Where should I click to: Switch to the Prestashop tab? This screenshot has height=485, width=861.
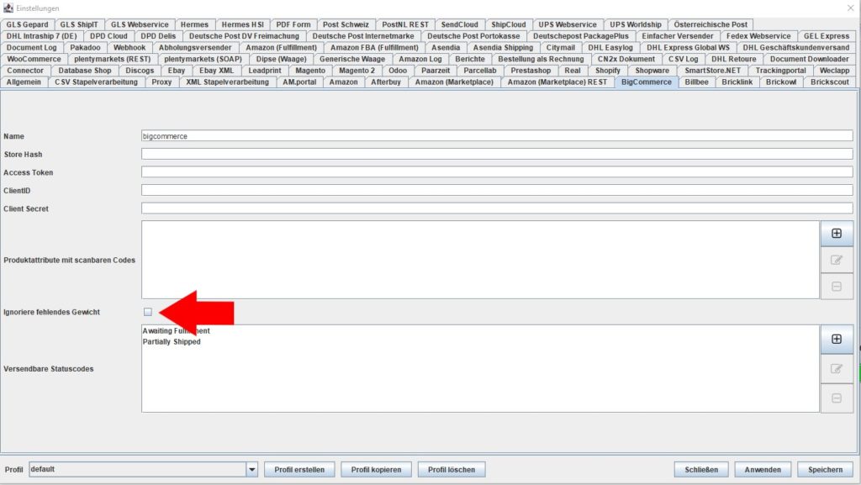pos(531,71)
